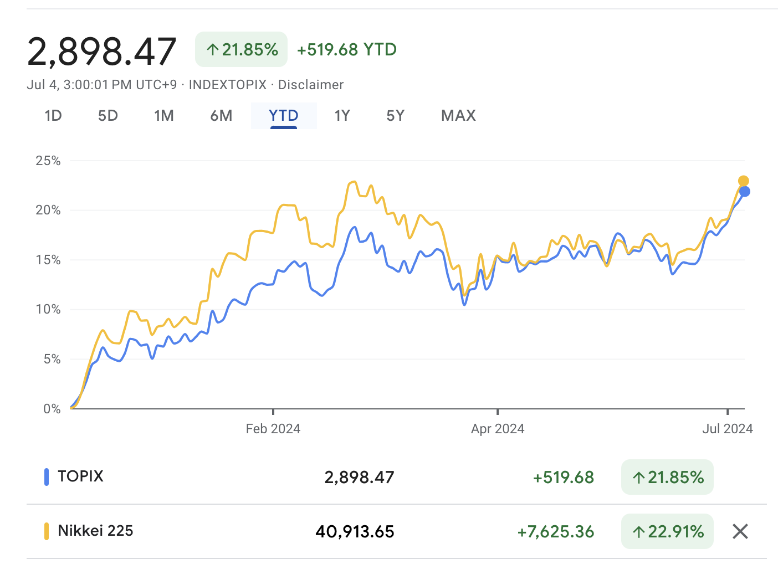Remove Nikkei 225 comparison with X icon
The height and width of the screenshot is (564, 778).
point(740,531)
